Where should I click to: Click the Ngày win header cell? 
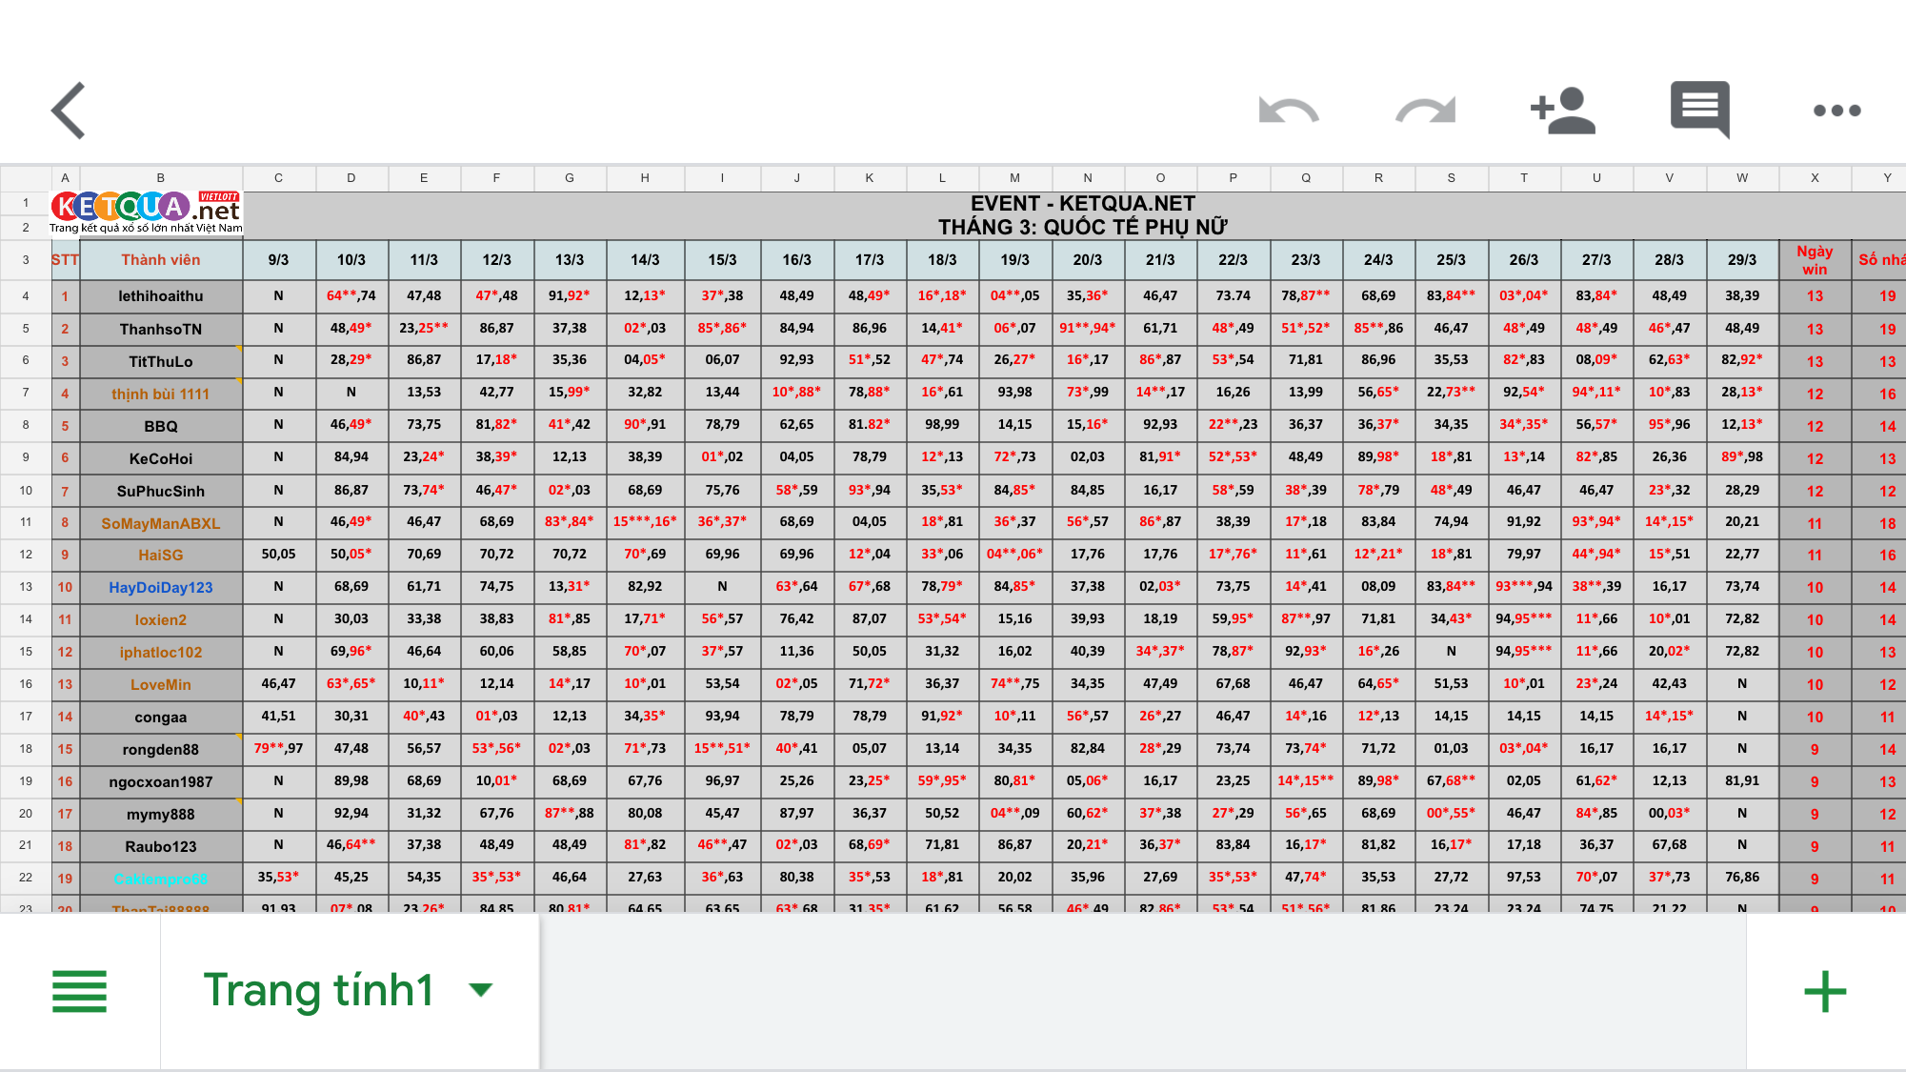[1814, 260]
